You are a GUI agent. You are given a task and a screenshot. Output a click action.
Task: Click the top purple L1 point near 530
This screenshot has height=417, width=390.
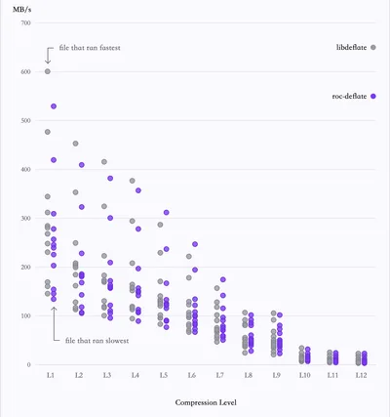(54, 106)
